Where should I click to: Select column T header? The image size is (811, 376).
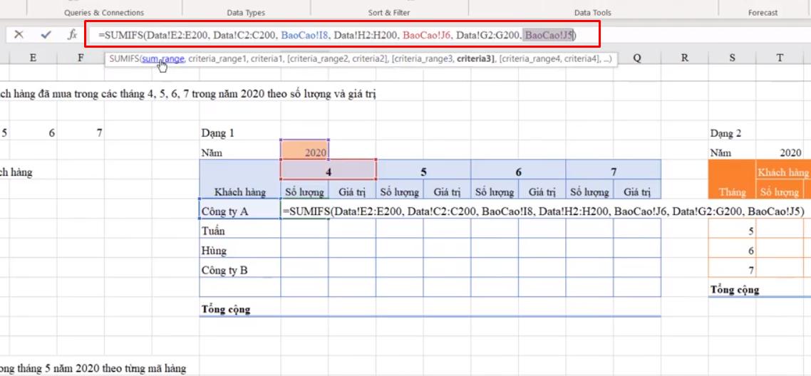780,58
